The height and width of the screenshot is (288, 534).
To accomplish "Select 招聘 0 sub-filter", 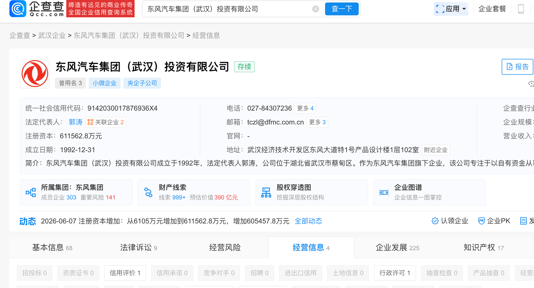I will tap(260, 273).
